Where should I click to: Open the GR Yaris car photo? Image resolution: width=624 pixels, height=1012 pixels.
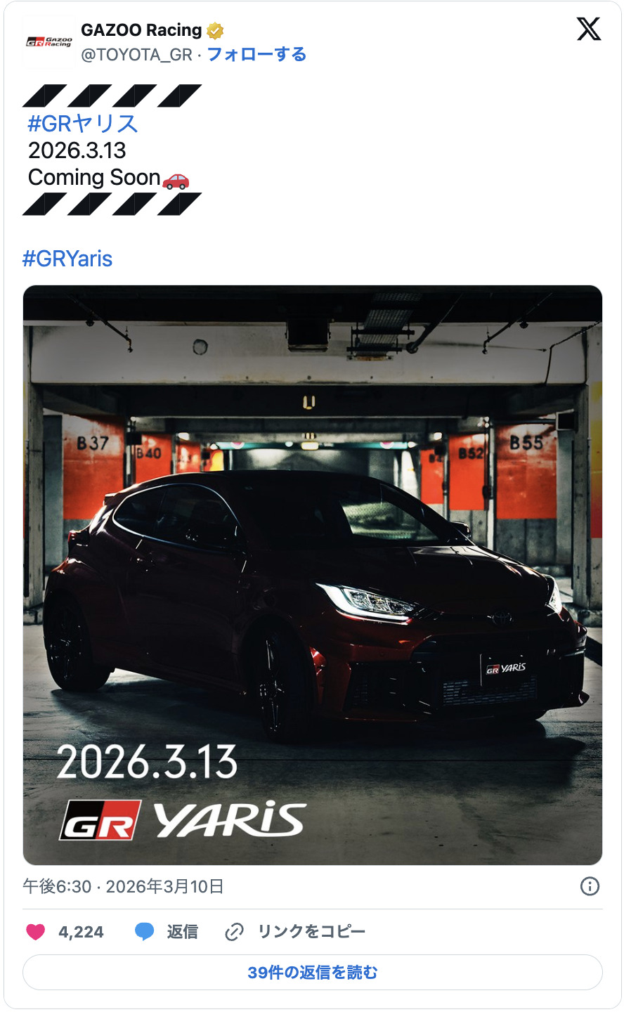click(x=313, y=575)
